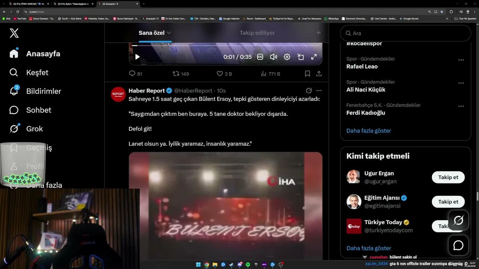
Task: Follow Eğitim Ajansı with Takip et
Action: (448, 202)
